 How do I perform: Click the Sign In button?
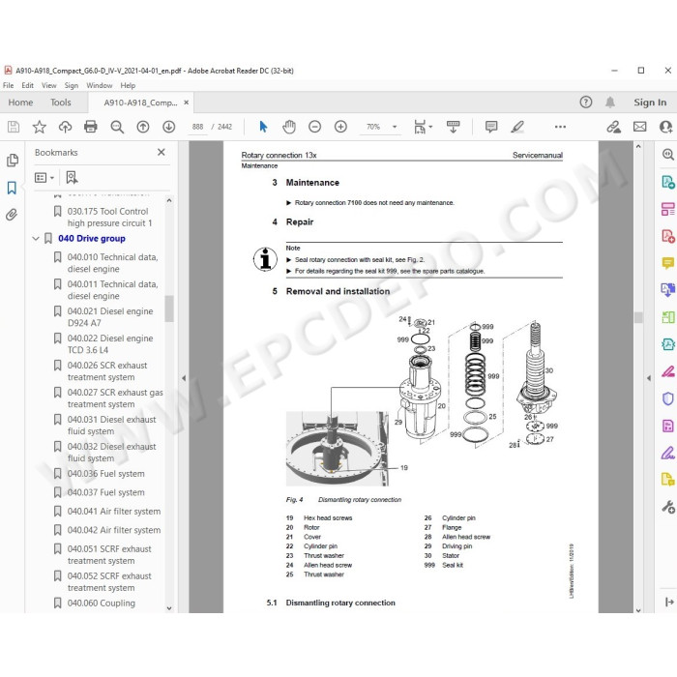[x=650, y=103]
